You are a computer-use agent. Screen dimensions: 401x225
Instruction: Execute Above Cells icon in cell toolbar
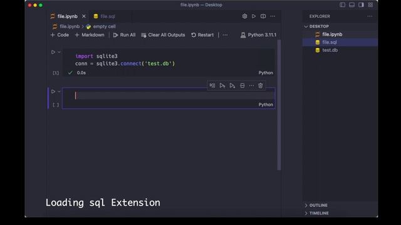[222, 86]
